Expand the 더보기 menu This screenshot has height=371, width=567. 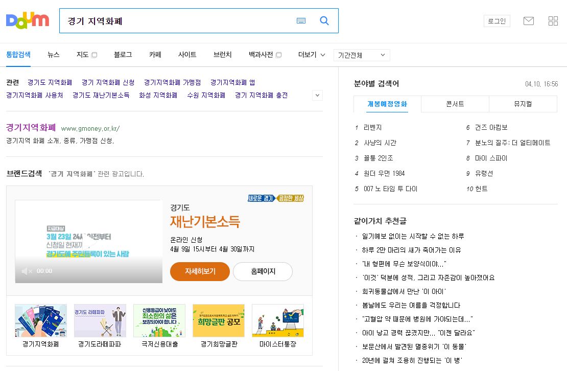click(x=312, y=55)
